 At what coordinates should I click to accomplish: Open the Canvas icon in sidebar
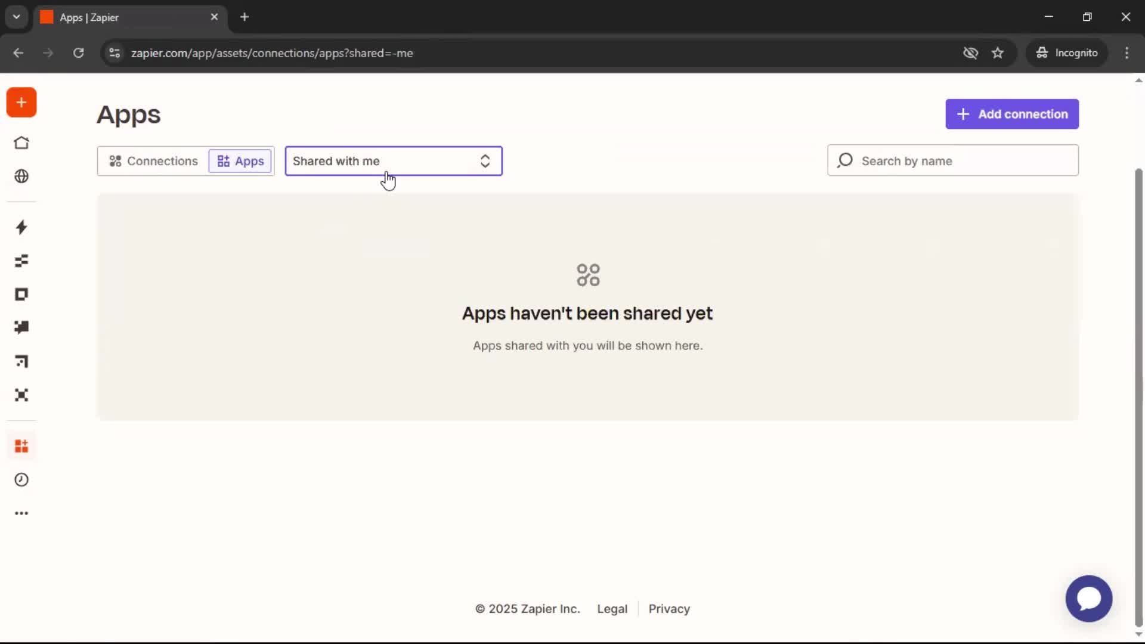(x=21, y=361)
